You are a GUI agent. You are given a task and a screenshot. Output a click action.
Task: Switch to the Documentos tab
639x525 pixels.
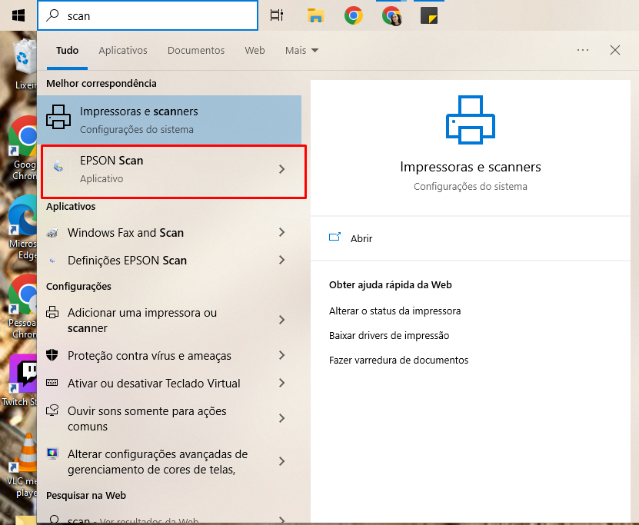click(196, 51)
